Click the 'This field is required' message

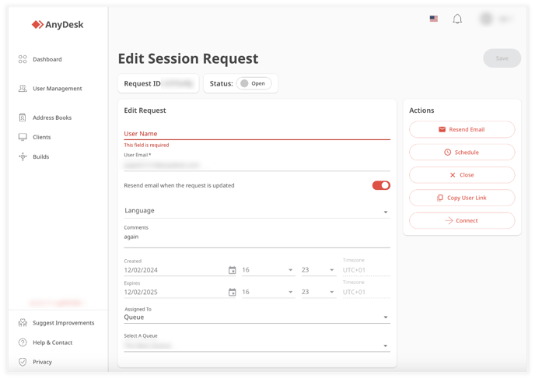click(146, 145)
